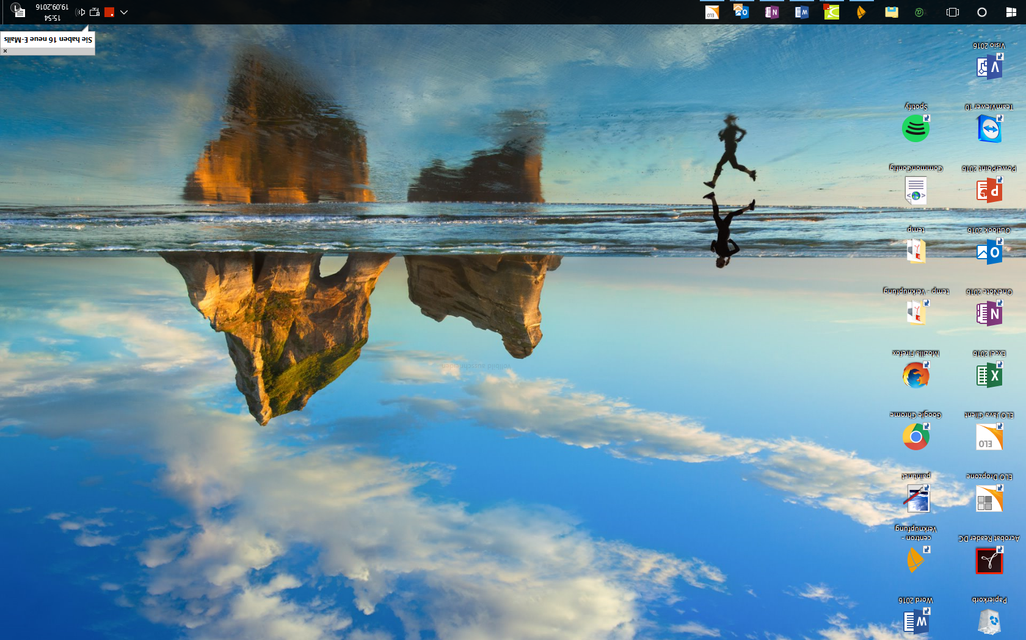Viewport: 1026px width, 640px height.
Task: Select the Excel 2016 desktop icon
Action: pos(989,375)
